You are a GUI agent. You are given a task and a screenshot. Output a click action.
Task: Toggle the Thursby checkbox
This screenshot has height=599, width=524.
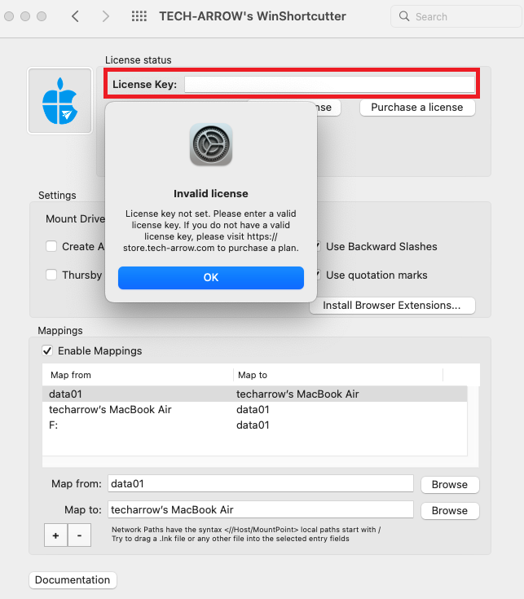point(51,275)
